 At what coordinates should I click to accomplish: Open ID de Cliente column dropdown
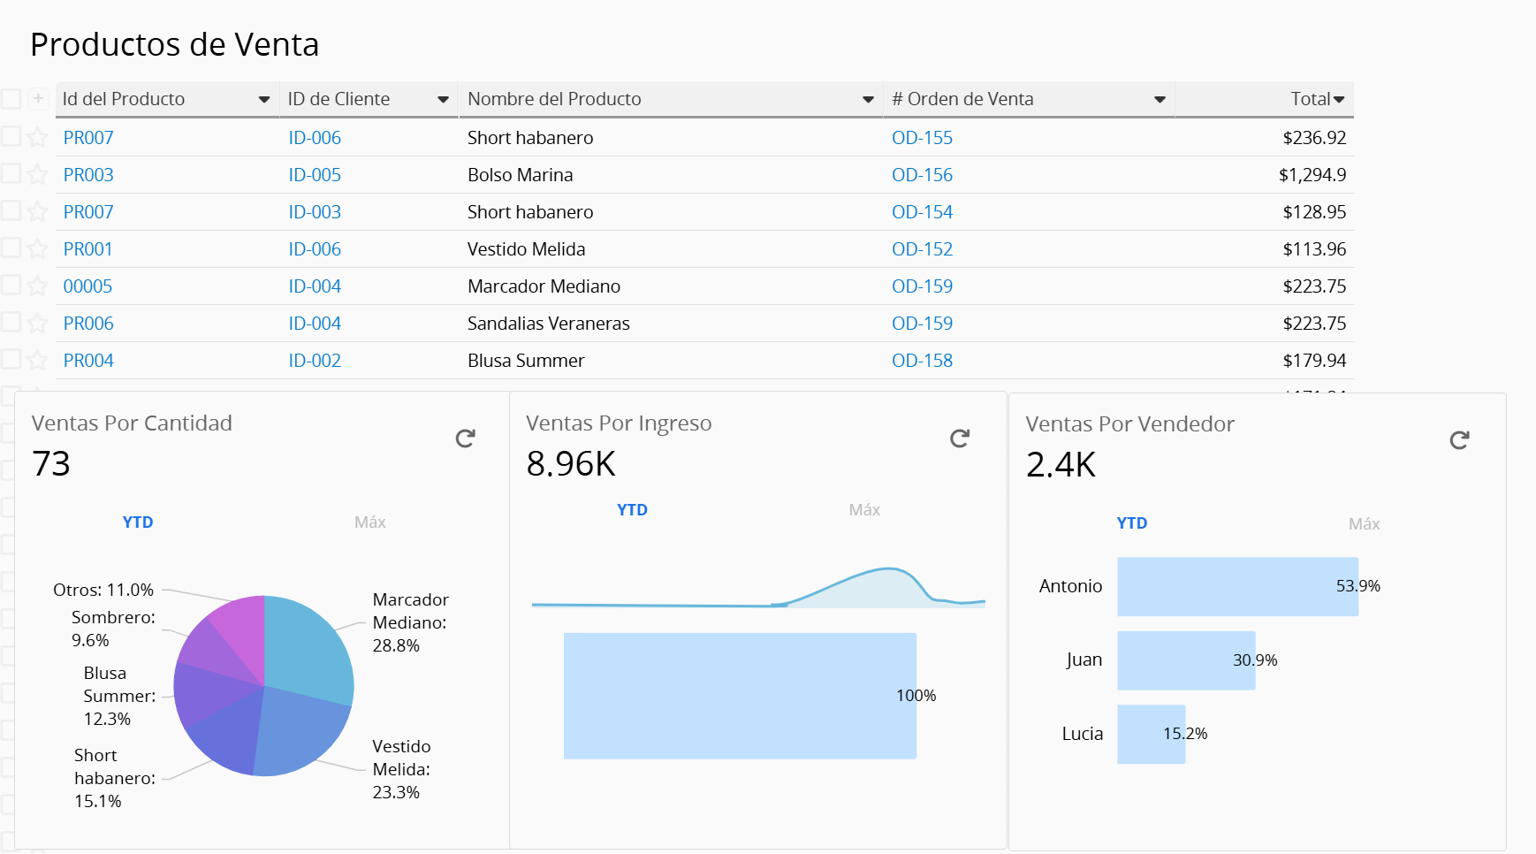click(444, 100)
